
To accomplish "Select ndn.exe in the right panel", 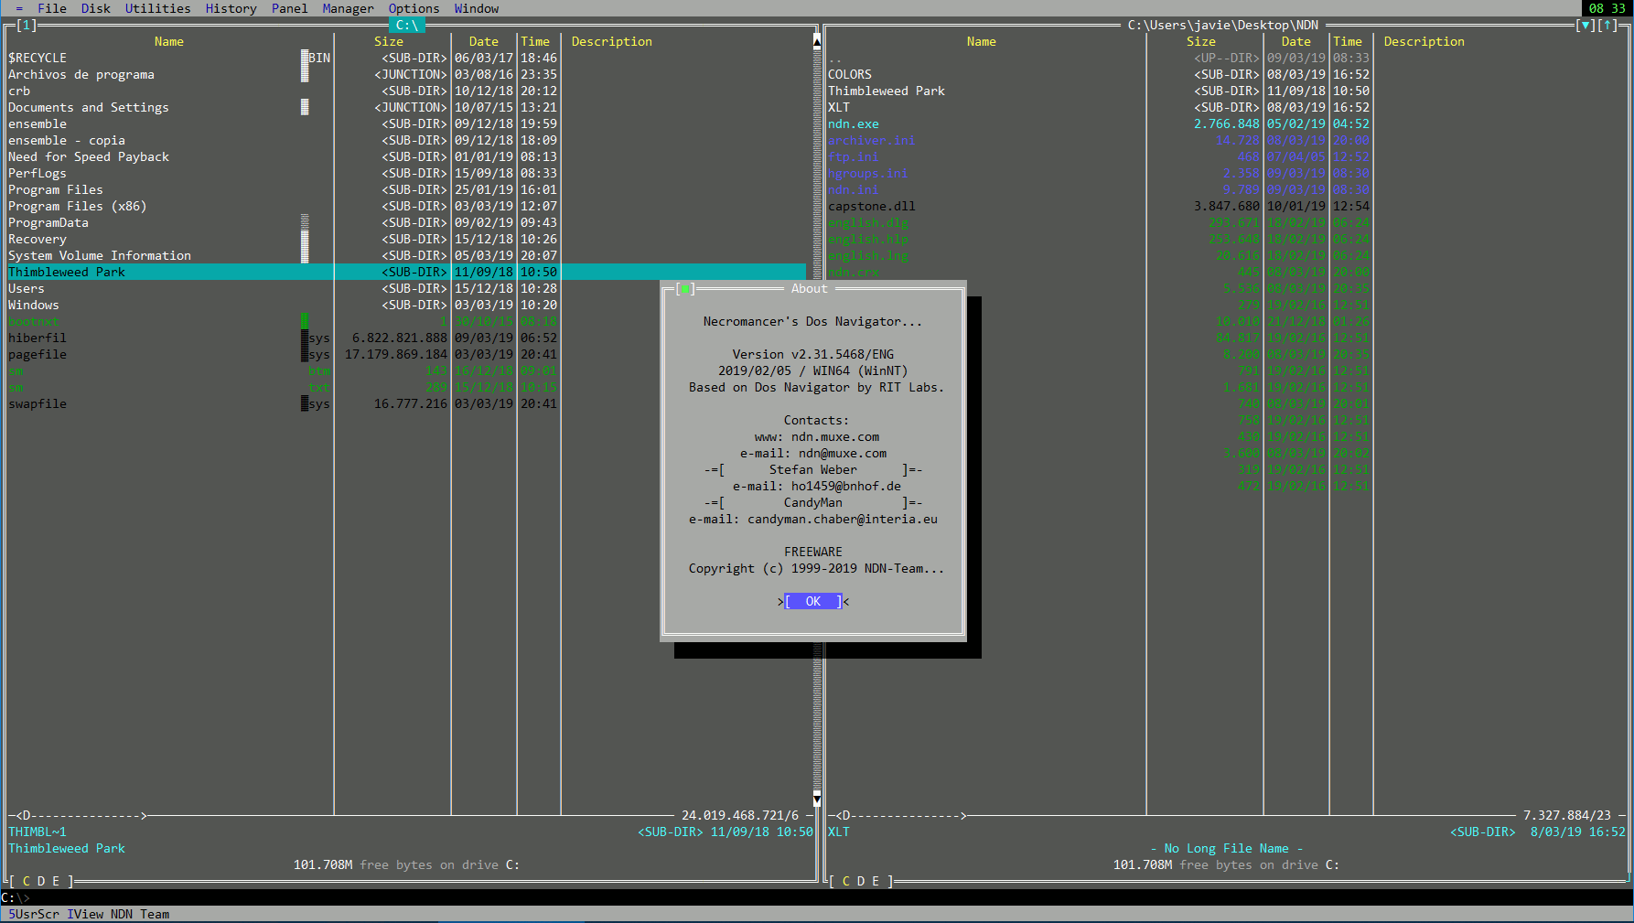I will (x=854, y=123).
